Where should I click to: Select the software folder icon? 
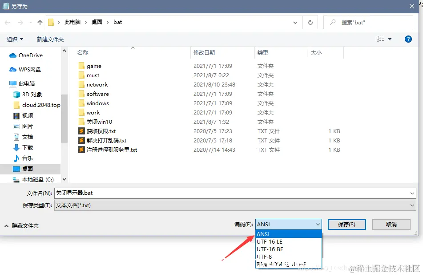point(81,94)
